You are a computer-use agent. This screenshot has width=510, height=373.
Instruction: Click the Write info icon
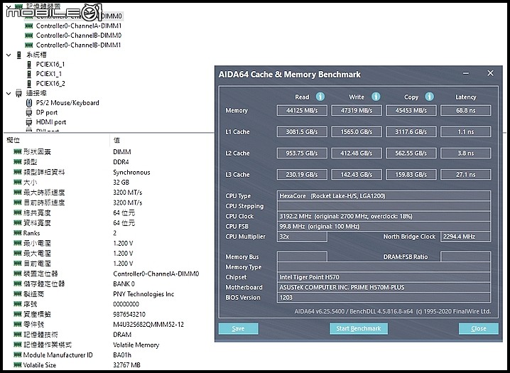[x=376, y=97]
